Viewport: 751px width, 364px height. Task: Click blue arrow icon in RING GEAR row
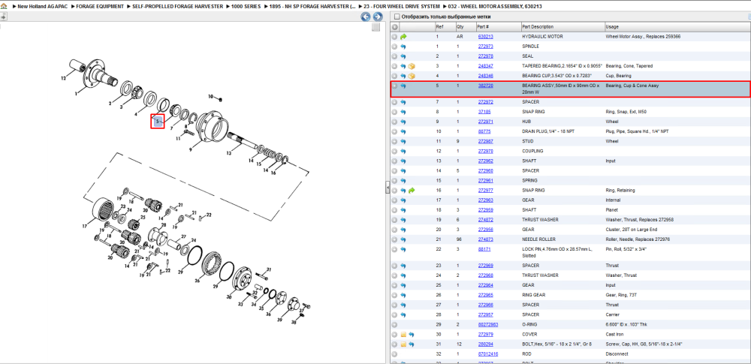click(x=403, y=295)
